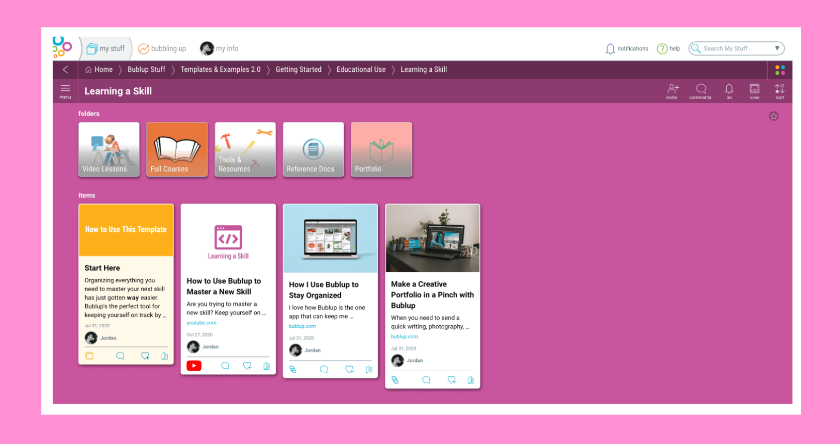This screenshot has height=444, width=840.
Task: Click Jordan avatar on Creative Portfolio card
Action: [397, 360]
